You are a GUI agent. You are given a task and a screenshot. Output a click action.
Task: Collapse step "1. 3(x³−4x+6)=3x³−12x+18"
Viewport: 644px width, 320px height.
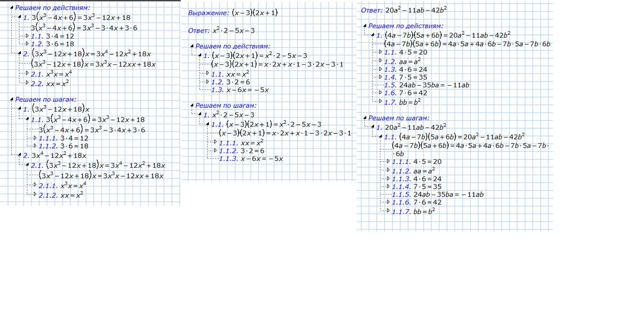(20, 18)
